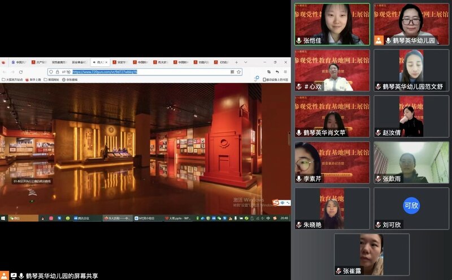Click the floor navigation arrows in VR tour

coord(32,192)
